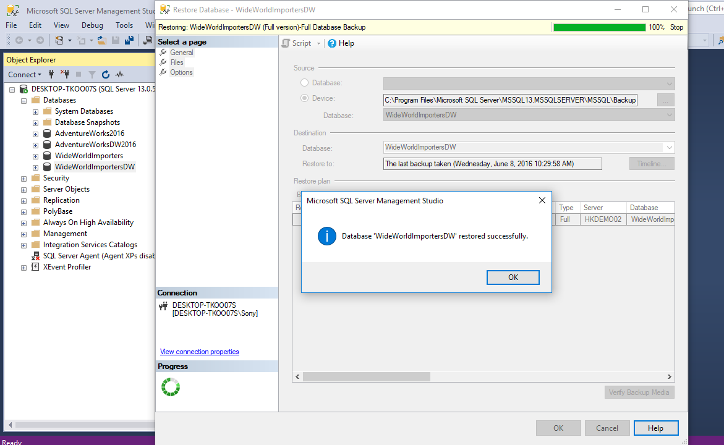Expand the Replication node
Image resolution: width=724 pixels, height=445 pixels.
pyautogui.click(x=23, y=201)
